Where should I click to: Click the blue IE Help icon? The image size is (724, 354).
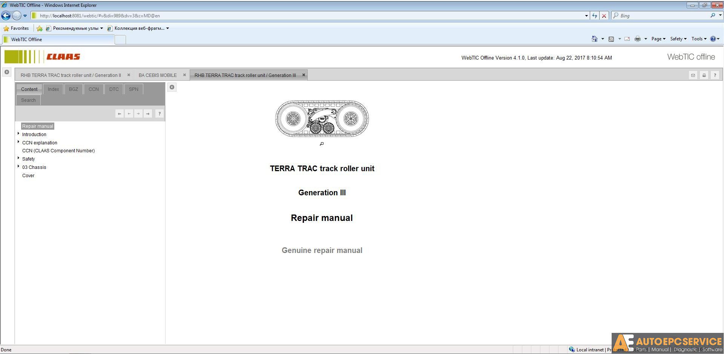pos(713,39)
